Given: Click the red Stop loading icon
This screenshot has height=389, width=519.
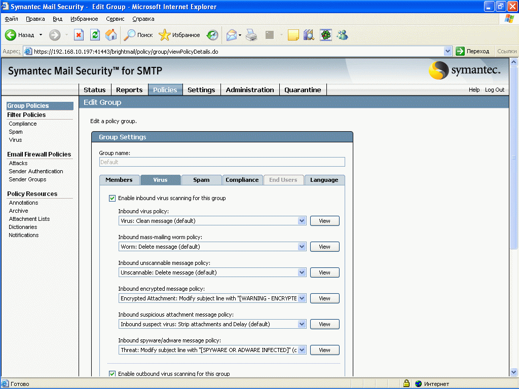Looking at the screenshot, I should 79,35.
